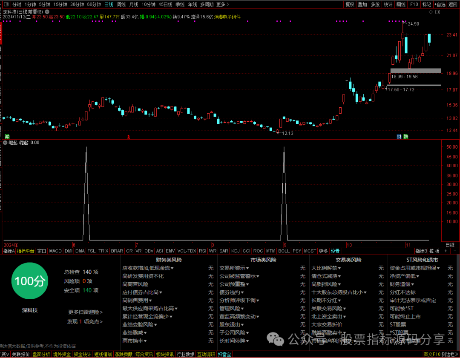Click the green 跌 marker near November

click(406, 136)
